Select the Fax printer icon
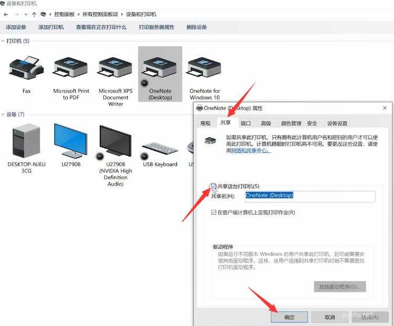This screenshot has height=326, width=394. tap(26, 68)
